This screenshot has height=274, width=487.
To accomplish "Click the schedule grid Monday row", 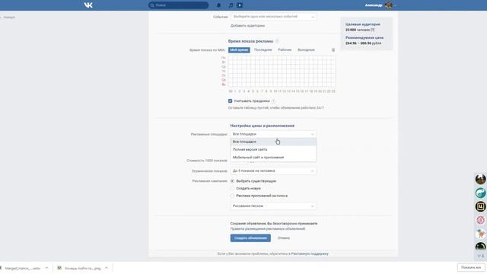I will [282, 58].
